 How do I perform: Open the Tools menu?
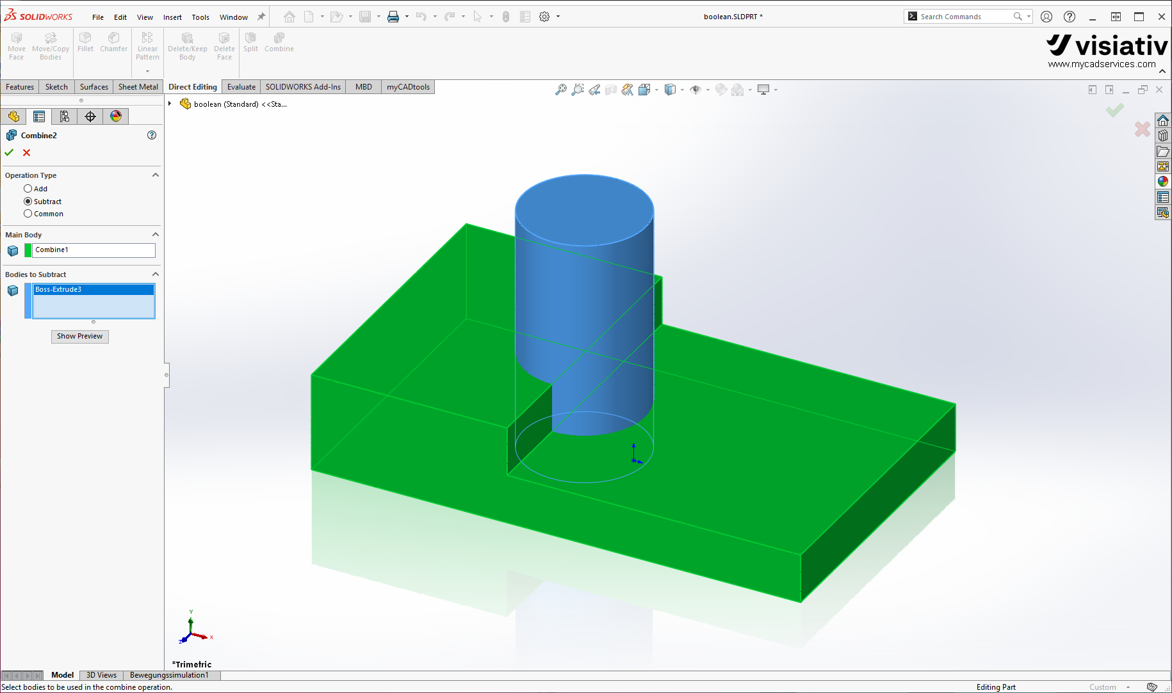click(200, 17)
